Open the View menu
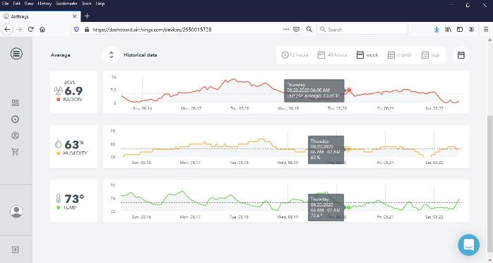The height and width of the screenshot is (263, 493). (29, 4)
